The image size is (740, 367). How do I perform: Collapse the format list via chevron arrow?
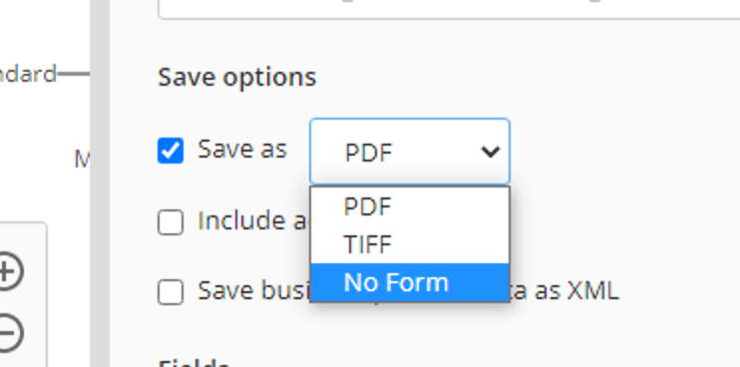[x=491, y=152]
